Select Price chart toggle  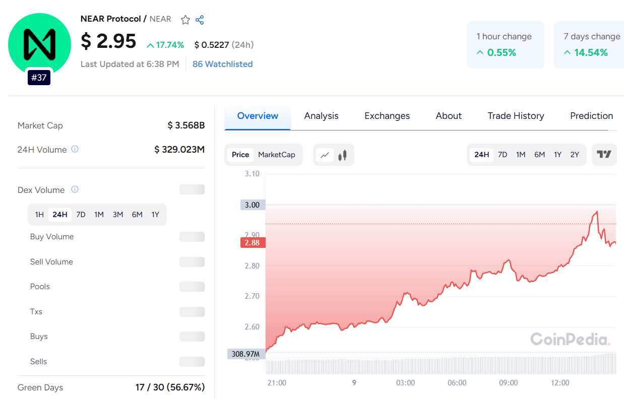240,155
